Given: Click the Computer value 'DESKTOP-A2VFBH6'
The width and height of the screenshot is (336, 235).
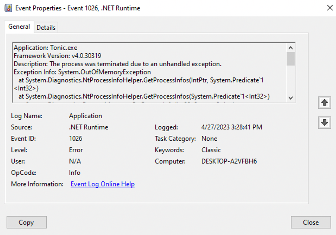Looking at the screenshot, I should click(229, 161).
